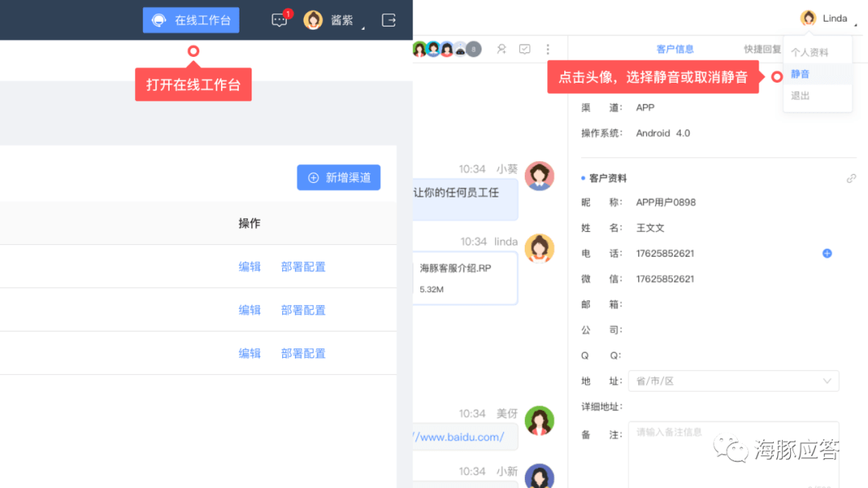Click the 酱紫 user avatar in the top bar
This screenshot has height=488, width=868.
point(313,20)
